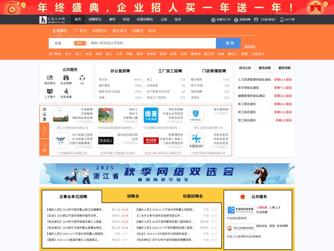Select the 办公室 vertical tab
This screenshot has width=334, height=251.
[x=45, y=114]
